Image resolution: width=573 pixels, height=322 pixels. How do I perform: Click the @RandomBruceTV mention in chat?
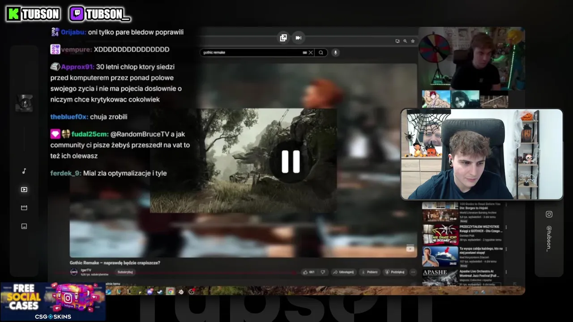click(140, 134)
